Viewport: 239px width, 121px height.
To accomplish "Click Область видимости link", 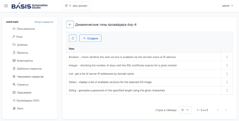I will click(x=44, y=22).
